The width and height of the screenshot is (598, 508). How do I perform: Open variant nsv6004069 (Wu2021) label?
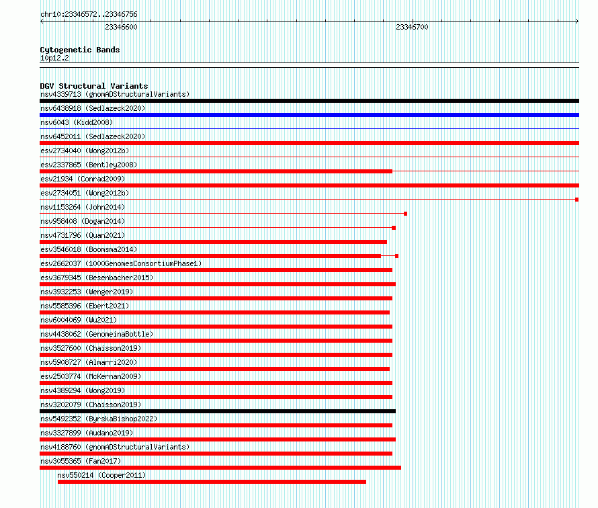79,320
